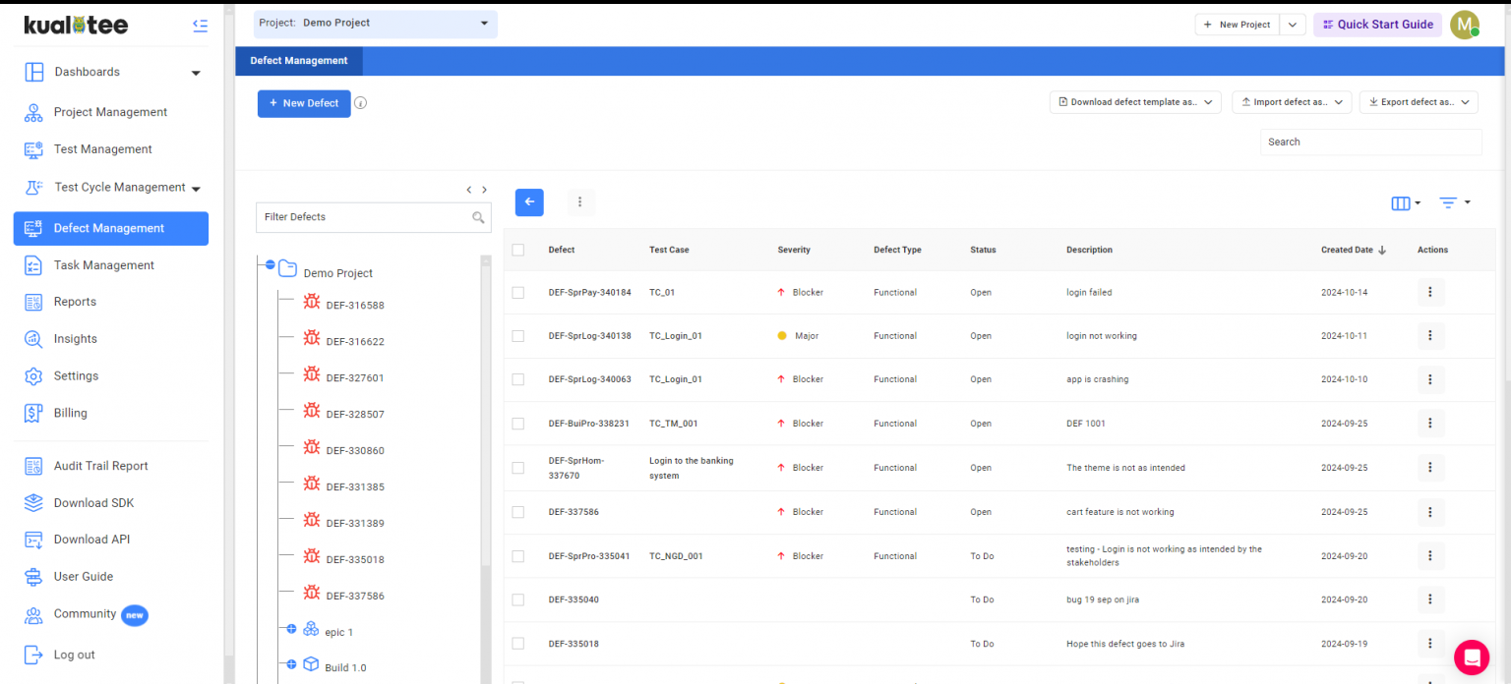Screen dimensions: 1511x684
Task: Select the checkbox for the DEF-BuiPro-338231 row
Action: (518, 424)
